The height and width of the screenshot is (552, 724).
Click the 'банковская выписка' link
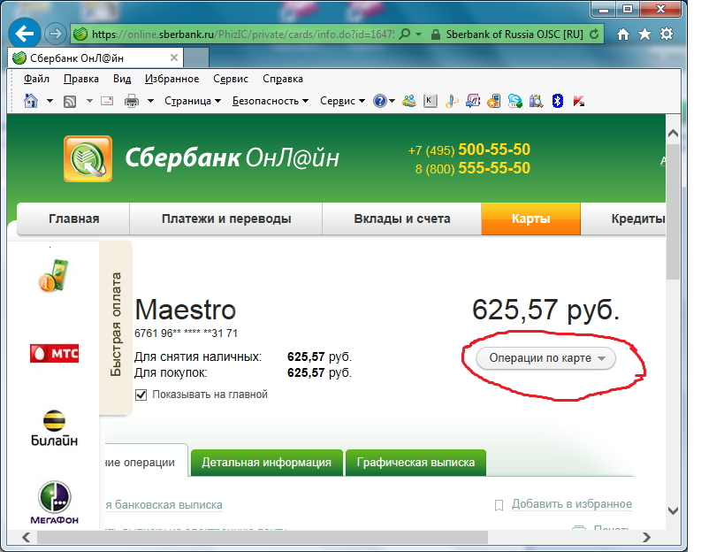[169, 505]
